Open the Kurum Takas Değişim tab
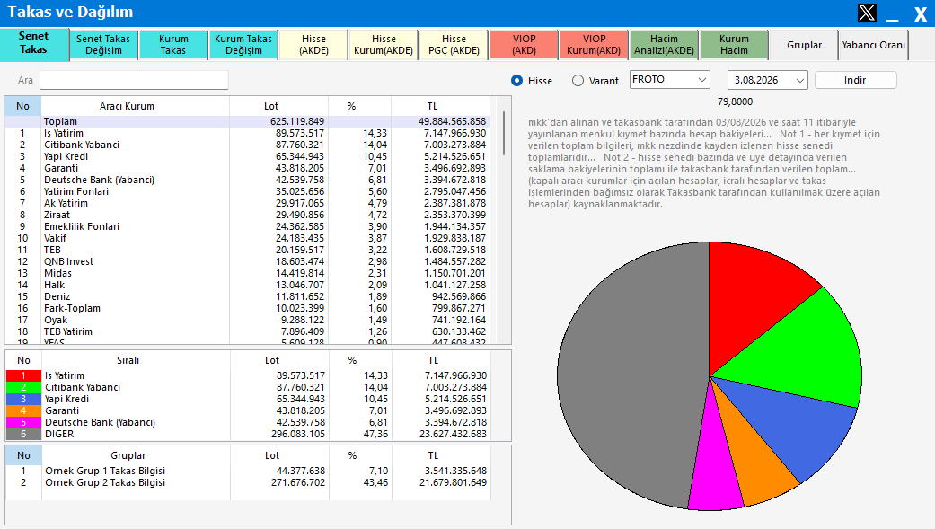The width and height of the screenshot is (935, 529). [243, 45]
